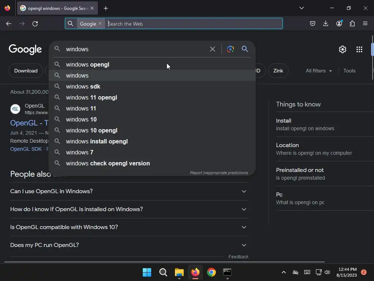The height and width of the screenshot is (281, 374).
Task: Click the Google logo
Action: 25,49
